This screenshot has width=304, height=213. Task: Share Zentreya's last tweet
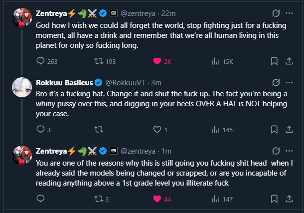289,199
